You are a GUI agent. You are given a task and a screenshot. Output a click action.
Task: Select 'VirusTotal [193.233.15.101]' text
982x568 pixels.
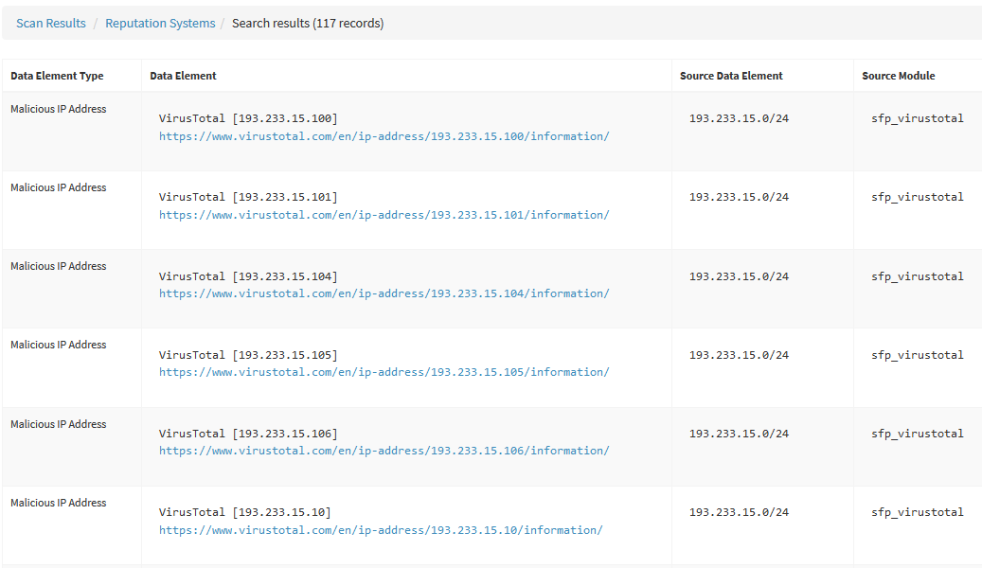tap(248, 197)
